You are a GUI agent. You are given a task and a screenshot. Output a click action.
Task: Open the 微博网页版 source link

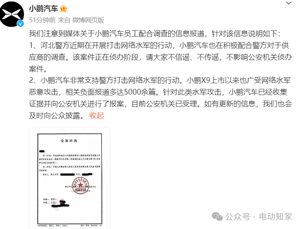tap(88, 20)
